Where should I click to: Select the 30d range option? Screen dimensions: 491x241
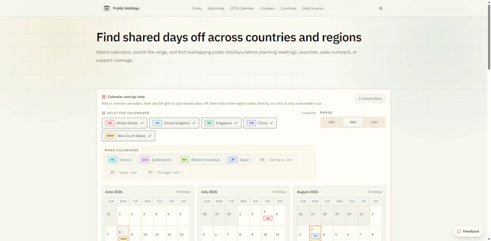(x=331, y=122)
